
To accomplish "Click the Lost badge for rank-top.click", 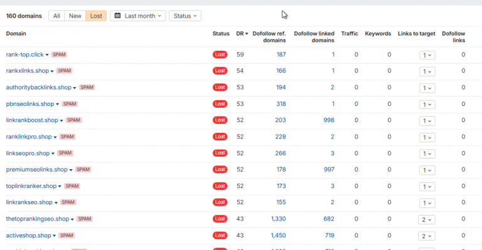I will tap(220, 55).
